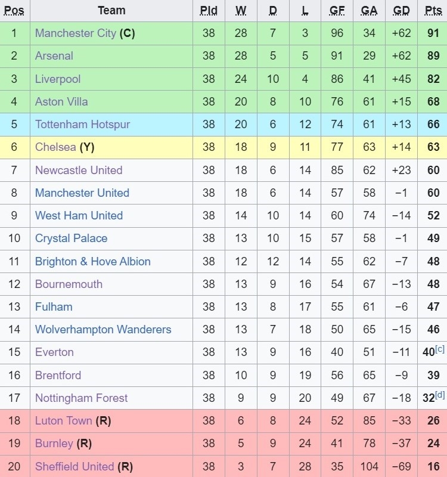Open Wolverhampton Wanderers team link
The width and height of the screenshot is (447, 477).
pyautogui.click(x=103, y=330)
